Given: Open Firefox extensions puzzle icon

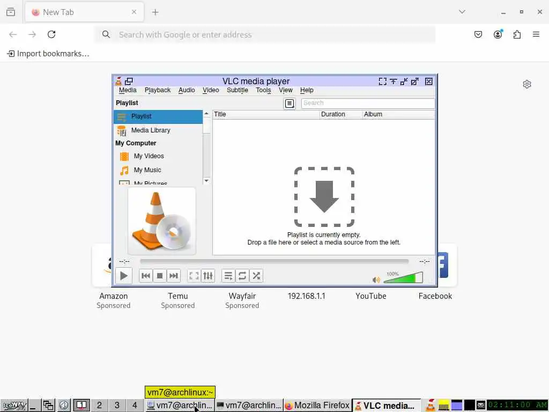Looking at the screenshot, I should click(x=517, y=34).
